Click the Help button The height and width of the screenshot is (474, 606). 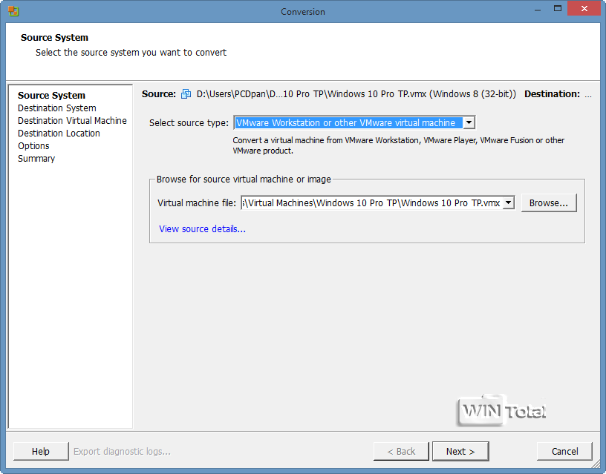point(41,451)
